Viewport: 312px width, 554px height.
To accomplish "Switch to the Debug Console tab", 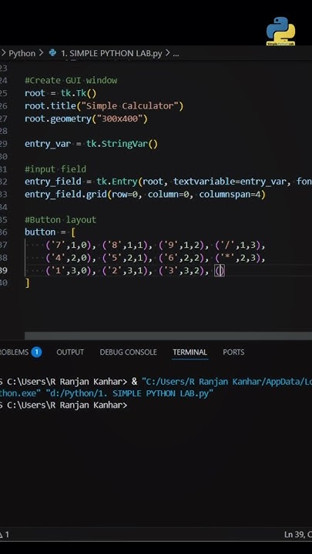I will 128,352.
